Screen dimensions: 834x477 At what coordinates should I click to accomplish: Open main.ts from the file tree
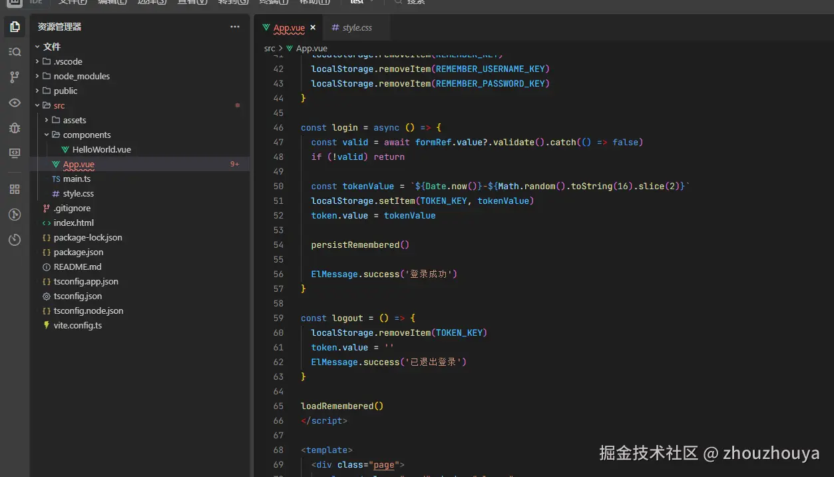[77, 179]
